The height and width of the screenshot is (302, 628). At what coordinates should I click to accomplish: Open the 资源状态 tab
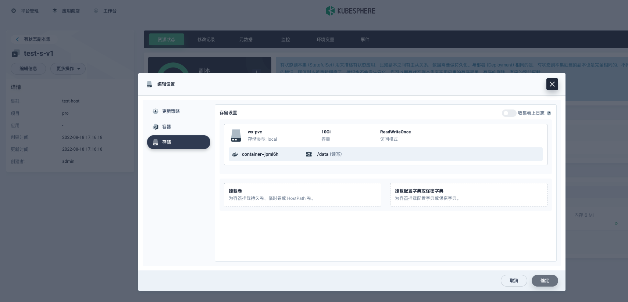pyautogui.click(x=167, y=39)
